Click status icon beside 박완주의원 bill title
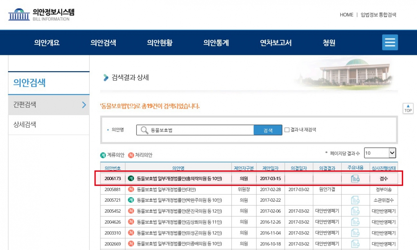Screen dimensions: 417x250 tap(131, 200)
